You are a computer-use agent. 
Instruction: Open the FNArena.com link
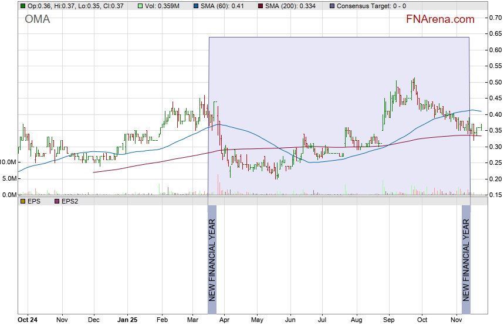(x=440, y=19)
